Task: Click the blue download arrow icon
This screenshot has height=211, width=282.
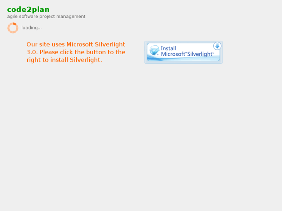Action: 217,46
